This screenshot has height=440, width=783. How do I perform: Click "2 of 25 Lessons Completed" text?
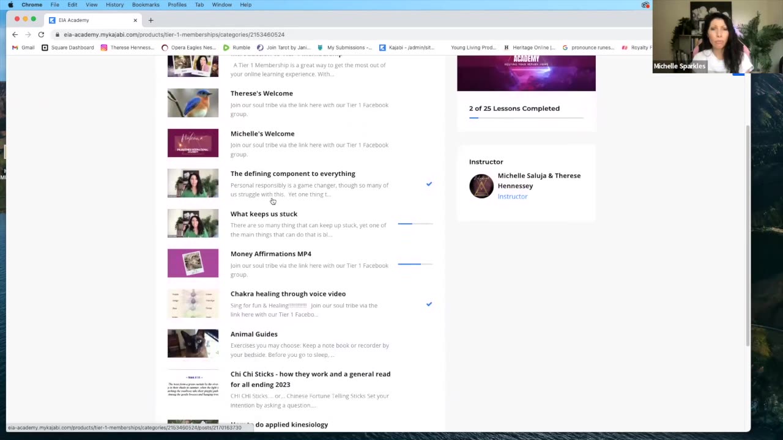tap(514, 109)
